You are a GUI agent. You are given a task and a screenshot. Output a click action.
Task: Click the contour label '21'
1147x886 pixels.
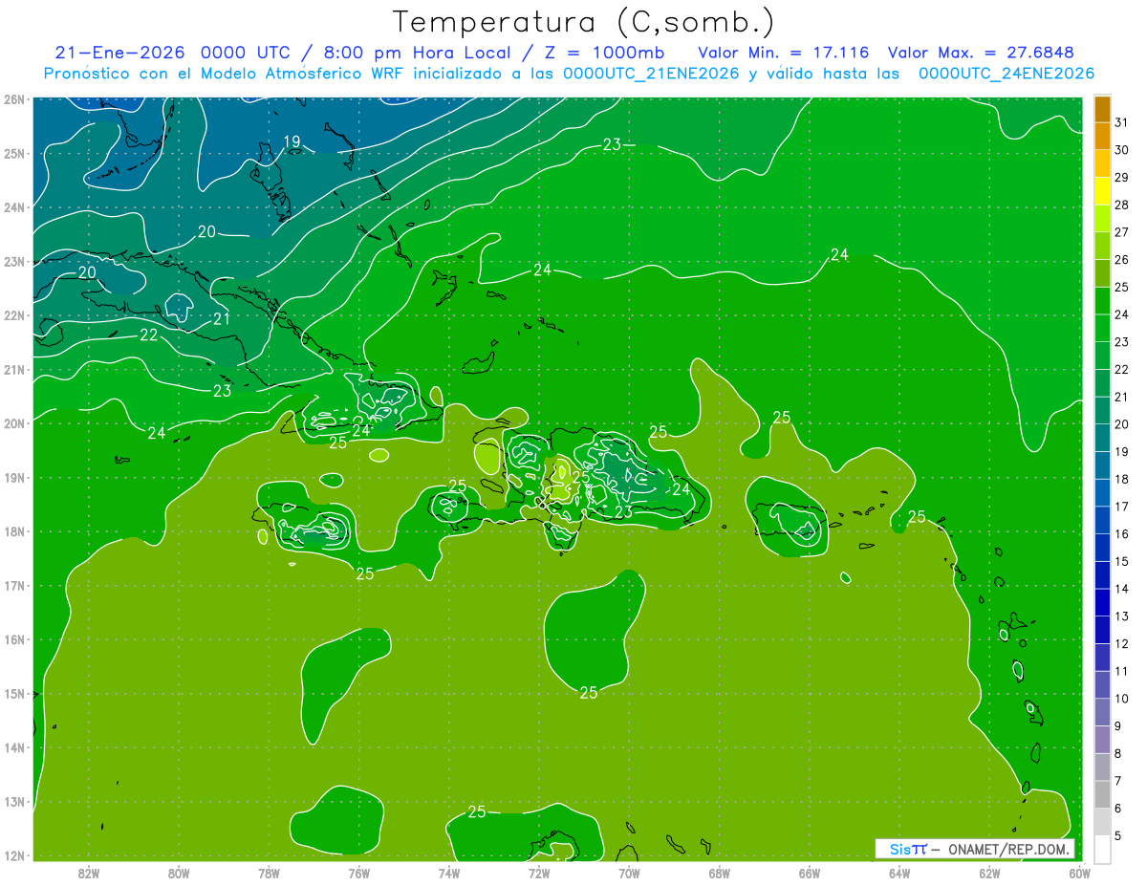tap(222, 318)
